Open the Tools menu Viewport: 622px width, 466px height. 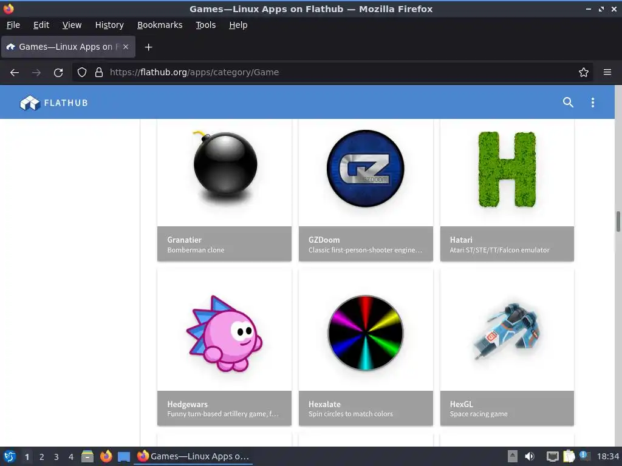(205, 25)
